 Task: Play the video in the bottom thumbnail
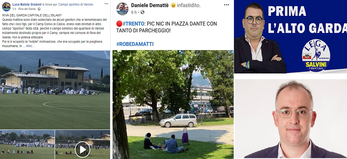pos(82,149)
